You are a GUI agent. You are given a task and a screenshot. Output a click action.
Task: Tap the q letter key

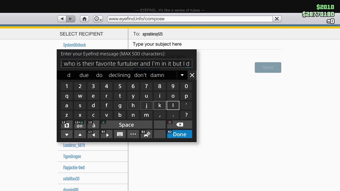coord(67,96)
